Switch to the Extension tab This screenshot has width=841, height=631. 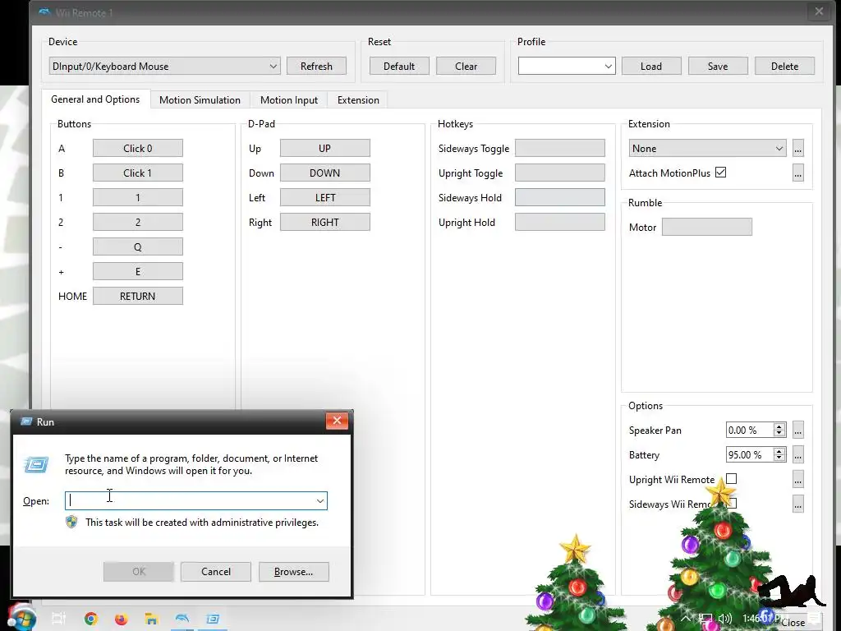[358, 99]
